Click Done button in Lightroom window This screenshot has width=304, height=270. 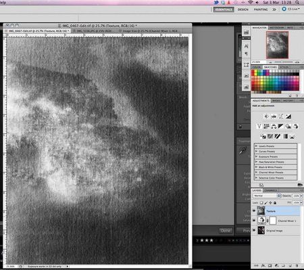226,230
